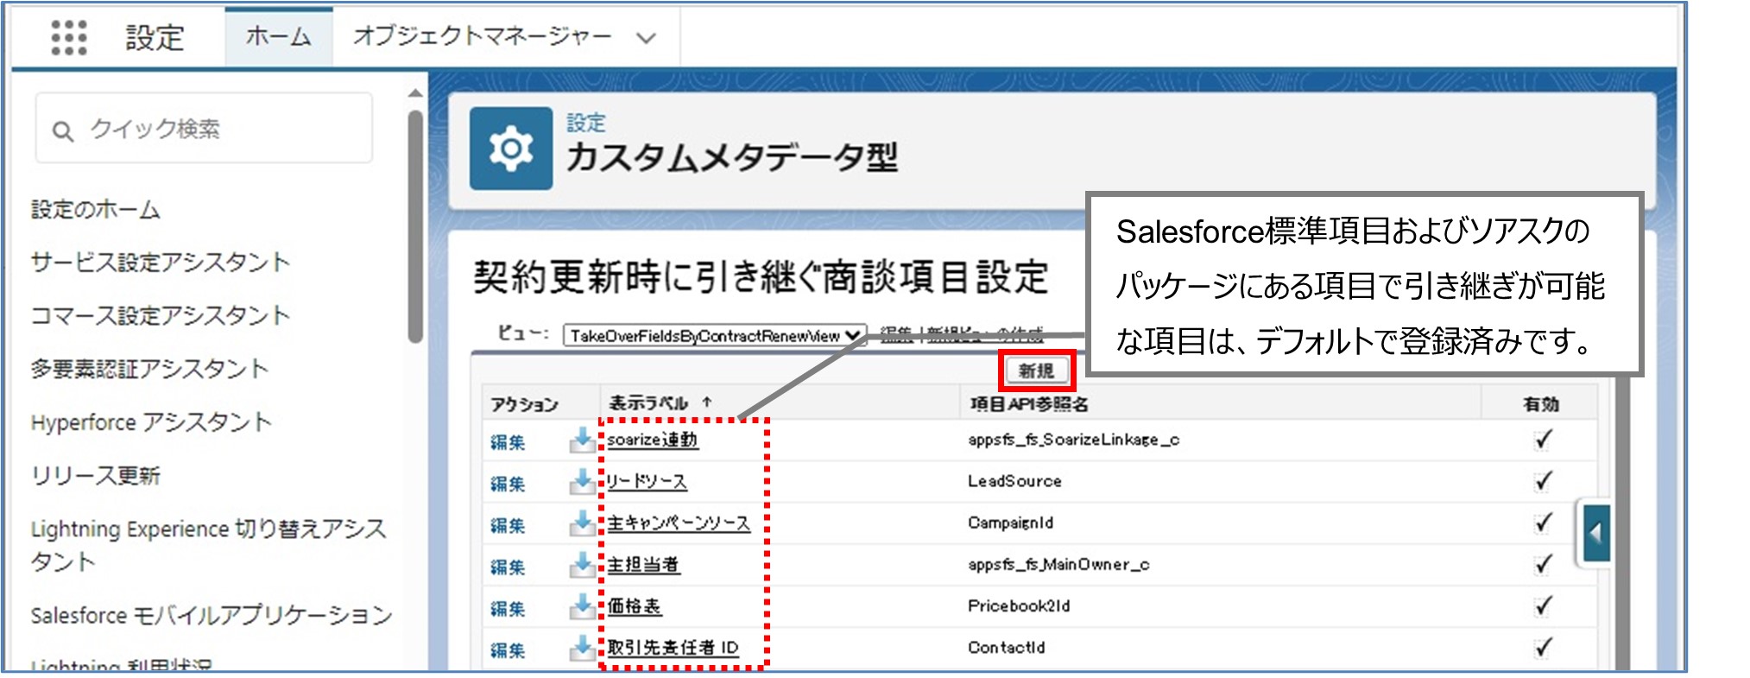Image resolution: width=1750 pixels, height=678 pixels.
Task: Select 設定のホーム in sidebar
Action: [x=96, y=209]
